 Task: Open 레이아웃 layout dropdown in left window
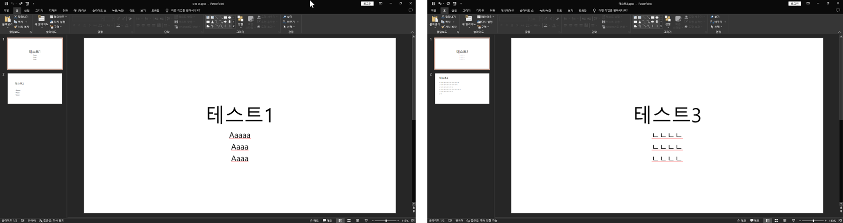coord(59,17)
